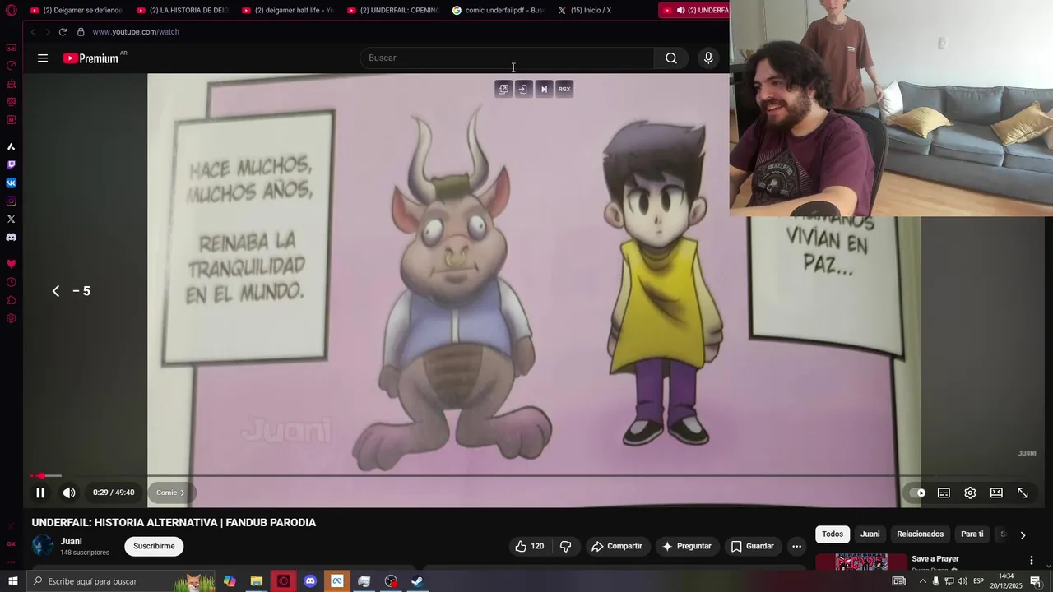1053x592 pixels.
Task: Mute the video volume
Action: coord(69,493)
